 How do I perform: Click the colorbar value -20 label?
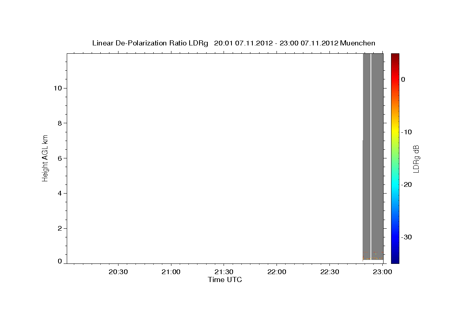pyautogui.click(x=407, y=184)
